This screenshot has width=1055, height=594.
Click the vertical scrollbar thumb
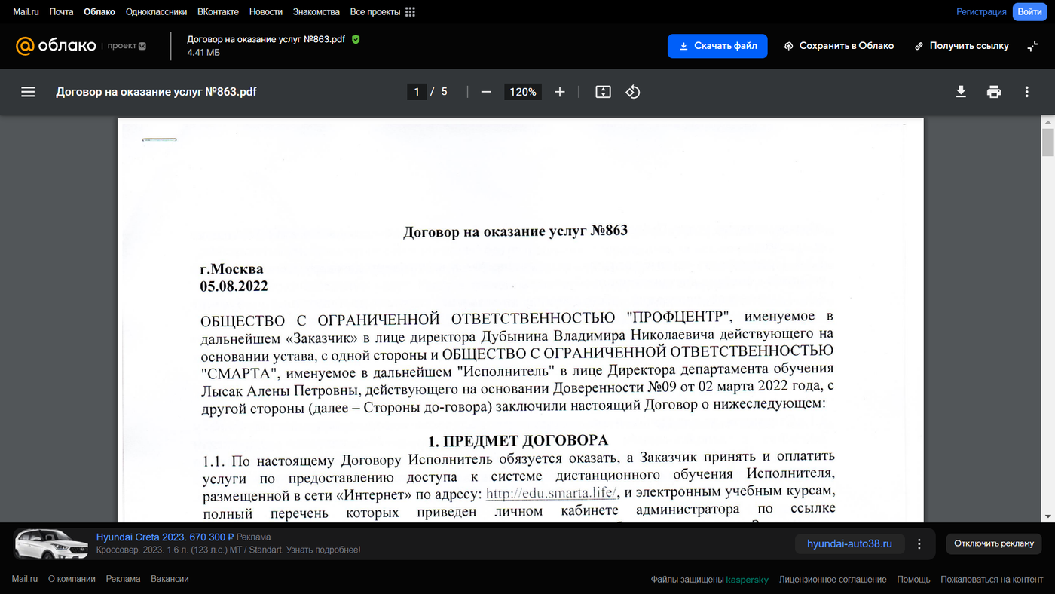[x=1047, y=142]
